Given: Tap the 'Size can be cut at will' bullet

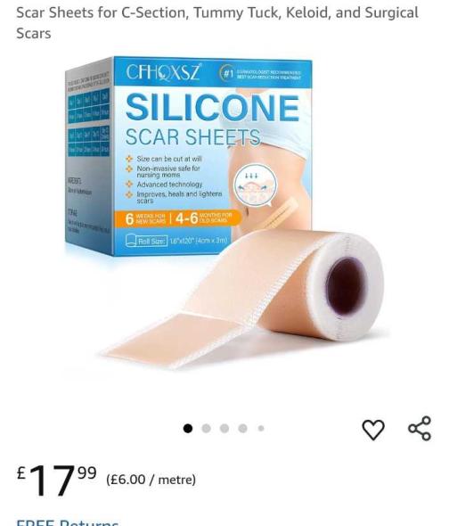Looking at the screenshot, I should [x=164, y=159].
